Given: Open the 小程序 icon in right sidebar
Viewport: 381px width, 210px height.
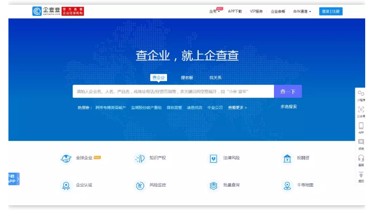Looking at the screenshot, I should (x=361, y=93).
